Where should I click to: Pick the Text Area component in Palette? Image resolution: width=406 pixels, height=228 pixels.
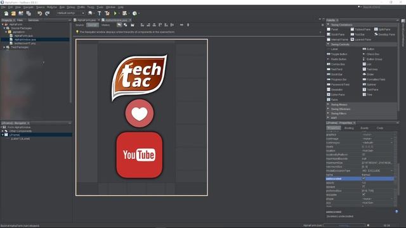click(x=370, y=70)
